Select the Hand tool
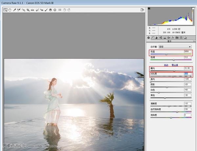 tap(10, 10)
